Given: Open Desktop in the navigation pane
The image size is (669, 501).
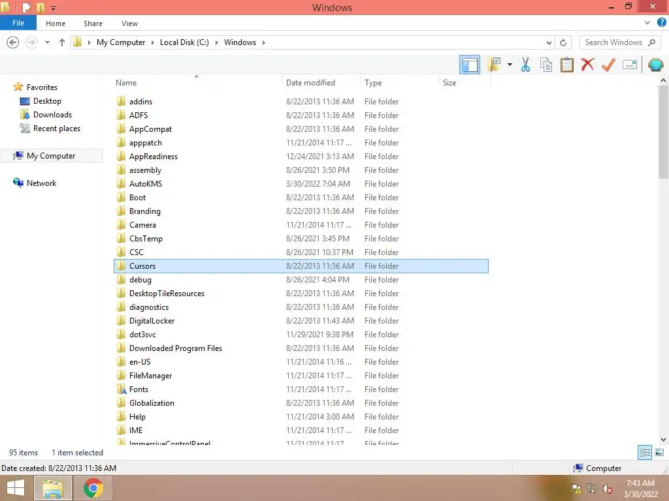Looking at the screenshot, I should tap(47, 101).
